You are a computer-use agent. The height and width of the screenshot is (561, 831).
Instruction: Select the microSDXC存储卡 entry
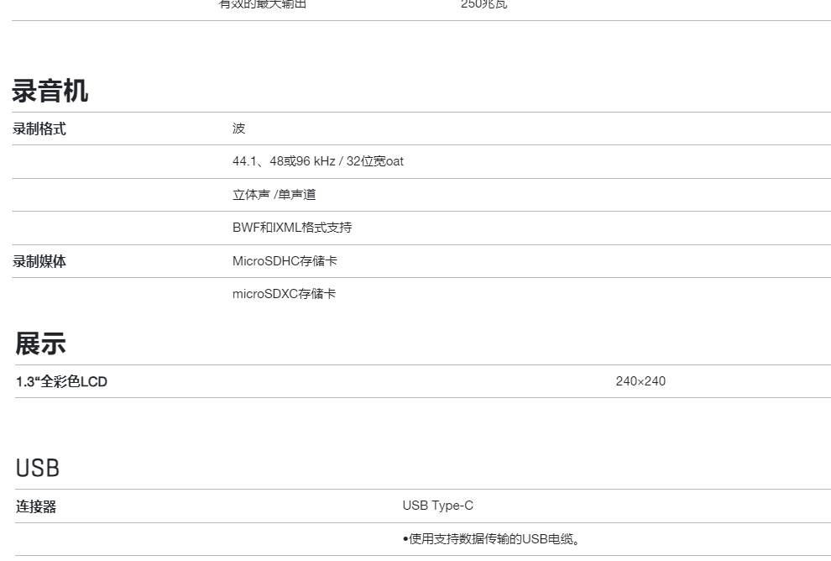point(284,294)
